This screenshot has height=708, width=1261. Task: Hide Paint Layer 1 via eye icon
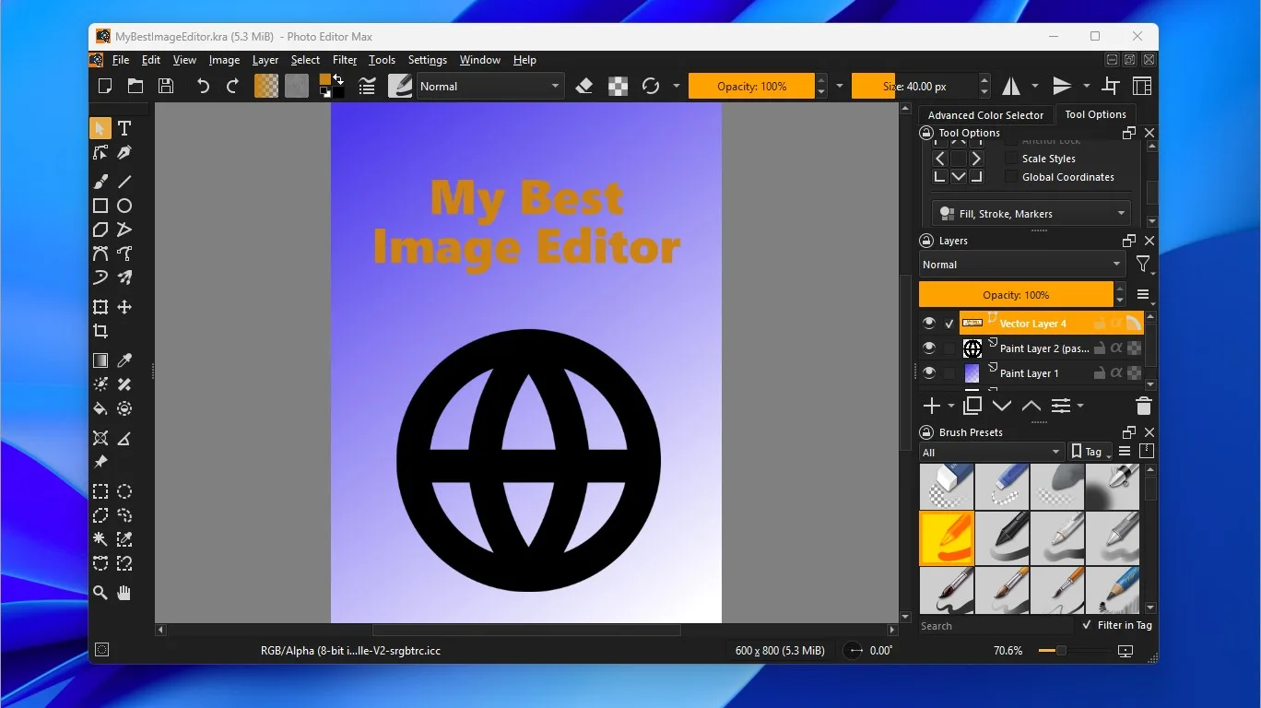pos(929,373)
